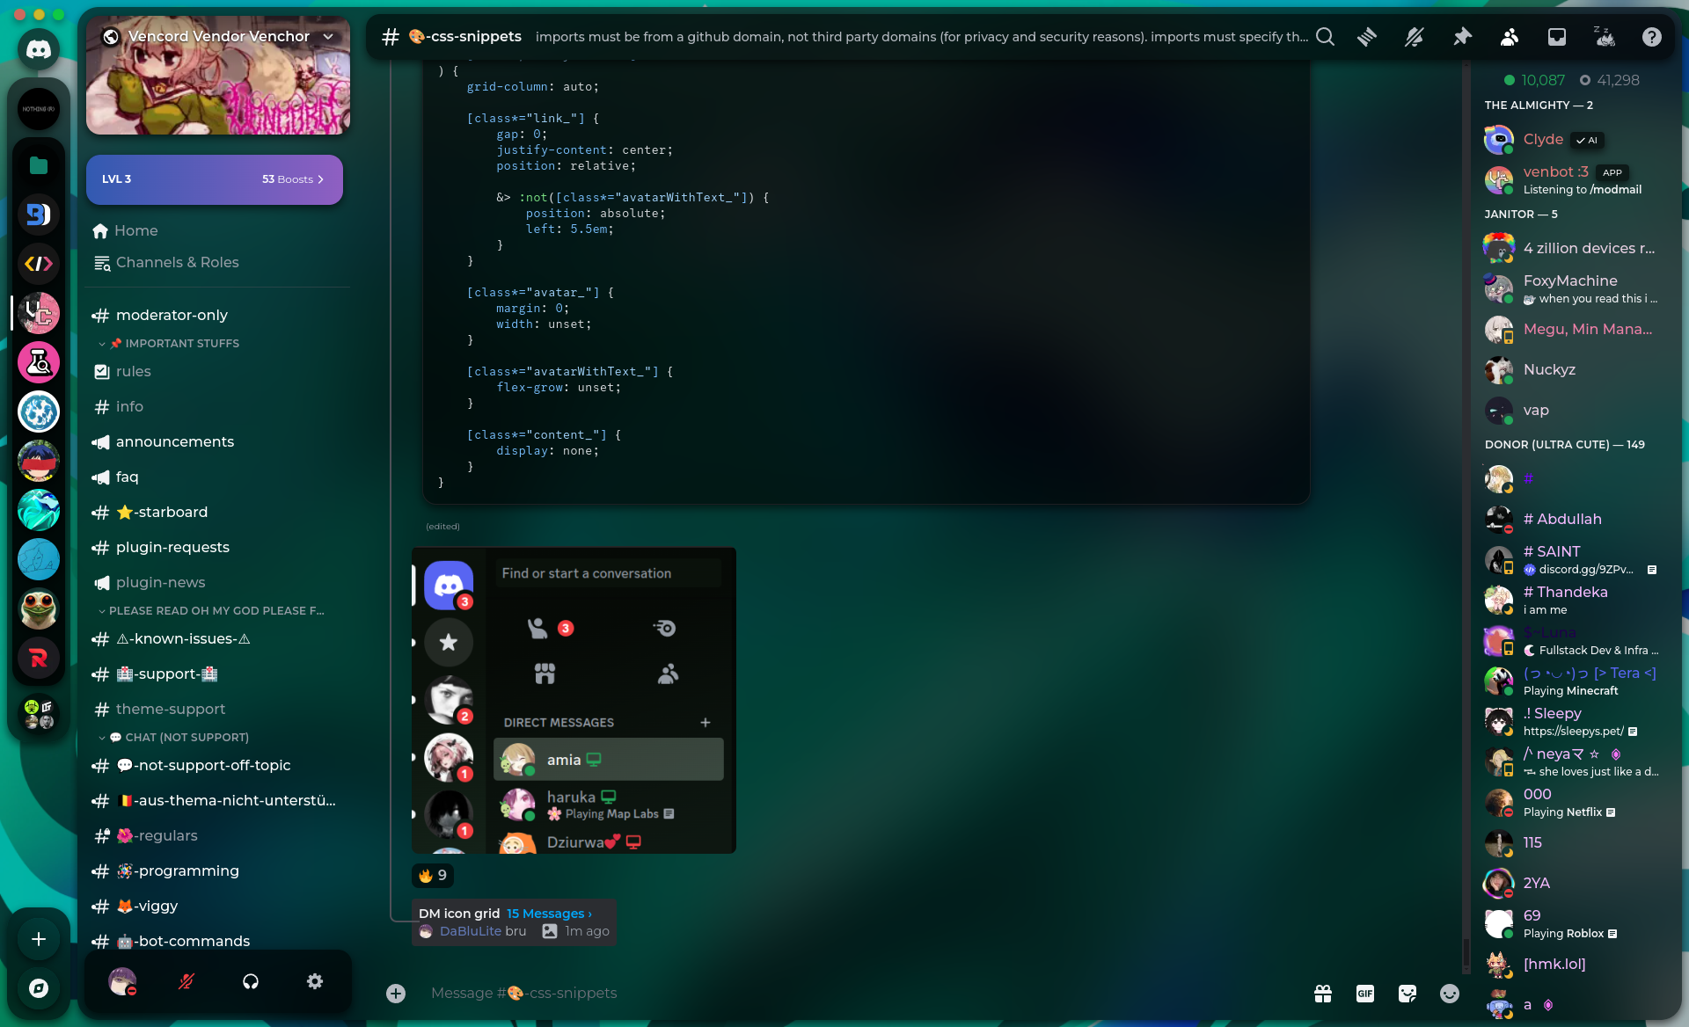Search the channel with magnifier icon
The width and height of the screenshot is (1689, 1027).
[1325, 37]
